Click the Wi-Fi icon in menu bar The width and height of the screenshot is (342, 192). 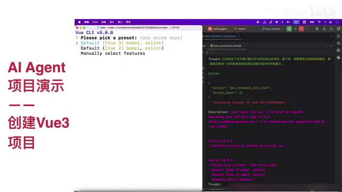319,22
